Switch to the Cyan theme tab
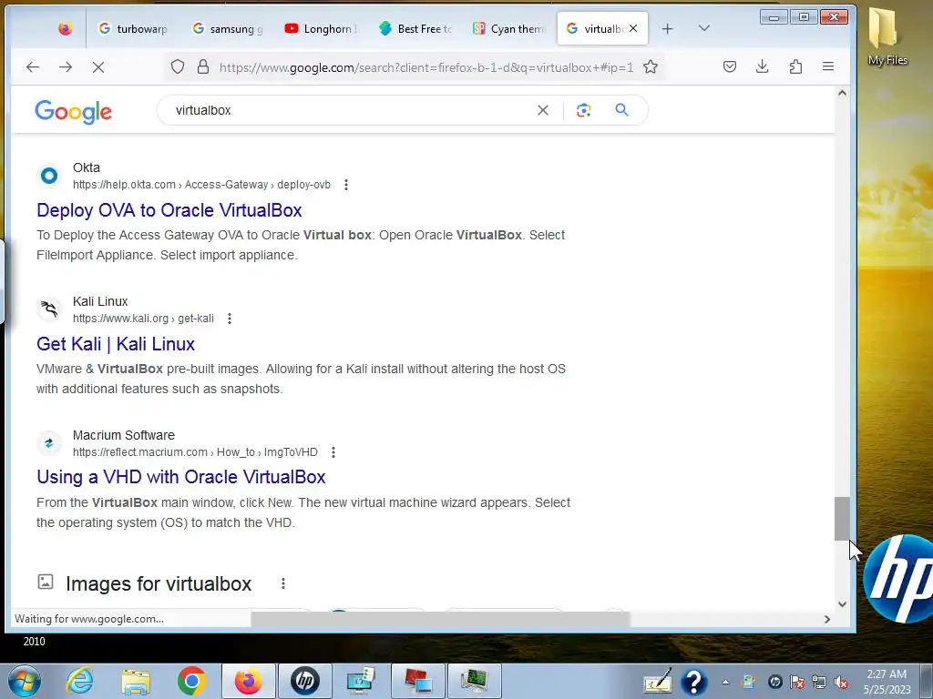 tap(509, 28)
